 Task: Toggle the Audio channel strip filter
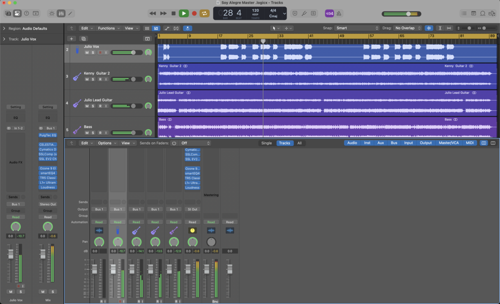coord(352,143)
